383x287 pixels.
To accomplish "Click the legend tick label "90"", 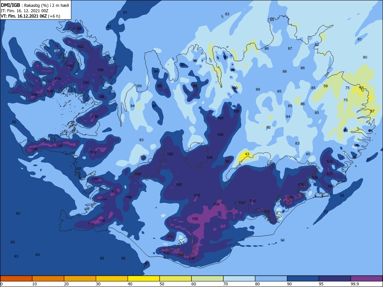I will click(289, 284).
